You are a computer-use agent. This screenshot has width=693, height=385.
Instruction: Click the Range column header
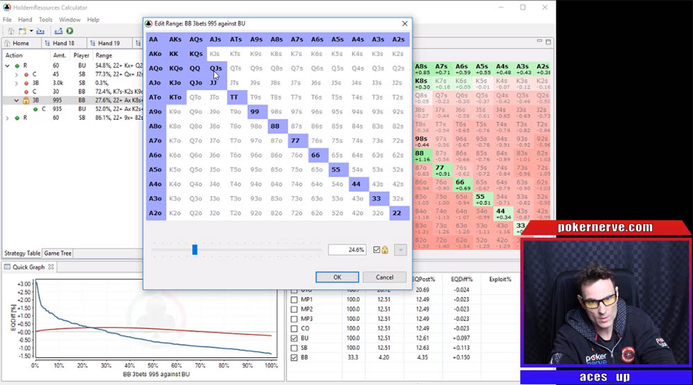pos(104,55)
